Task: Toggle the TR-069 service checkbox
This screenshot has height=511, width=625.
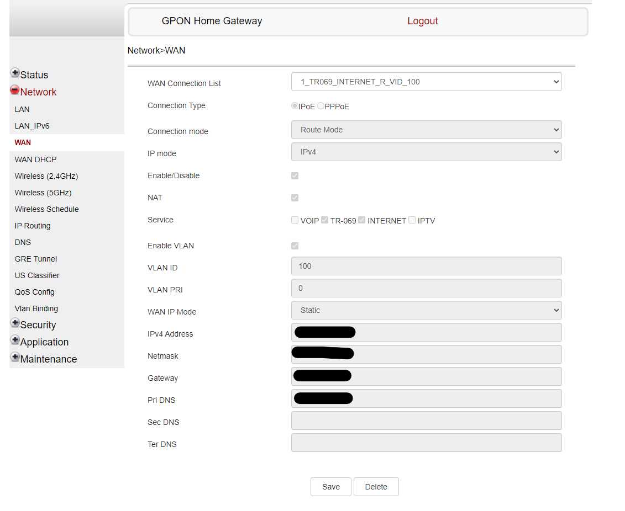Action: pos(325,220)
